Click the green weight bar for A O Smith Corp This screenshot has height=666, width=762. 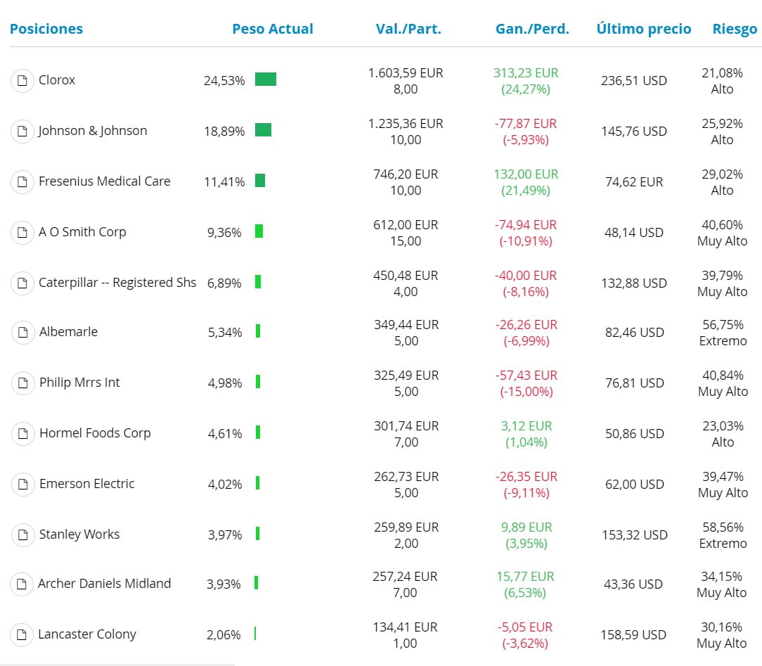pyautogui.click(x=259, y=231)
